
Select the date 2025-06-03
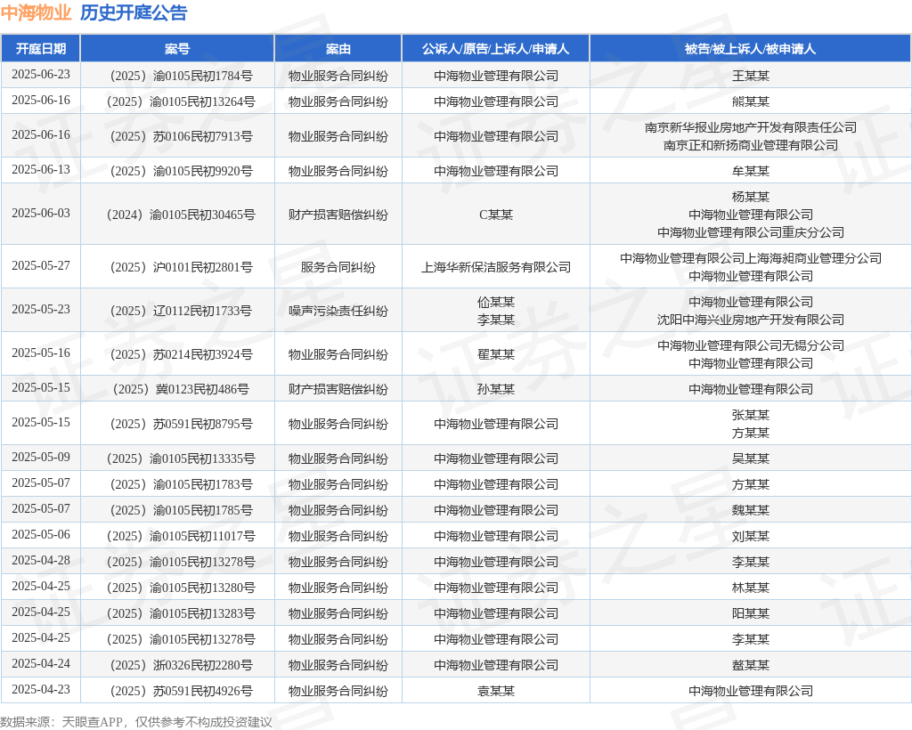point(41,214)
